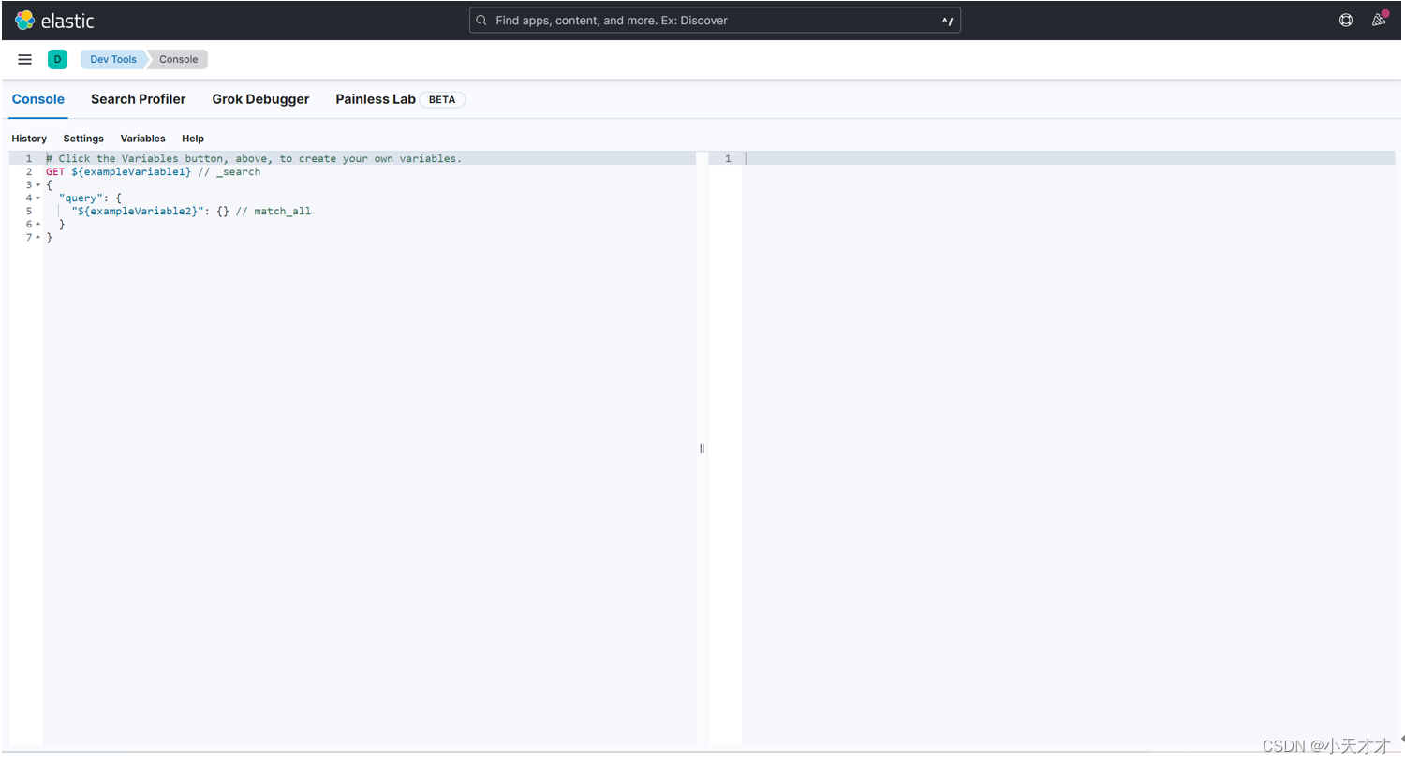Screen dimensions: 1405x763
Task: Click the comment text on editor line 1
Action: [x=254, y=159]
